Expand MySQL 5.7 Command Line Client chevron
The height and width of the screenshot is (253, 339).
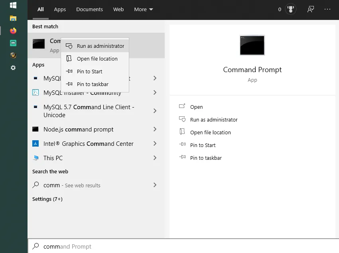click(155, 111)
